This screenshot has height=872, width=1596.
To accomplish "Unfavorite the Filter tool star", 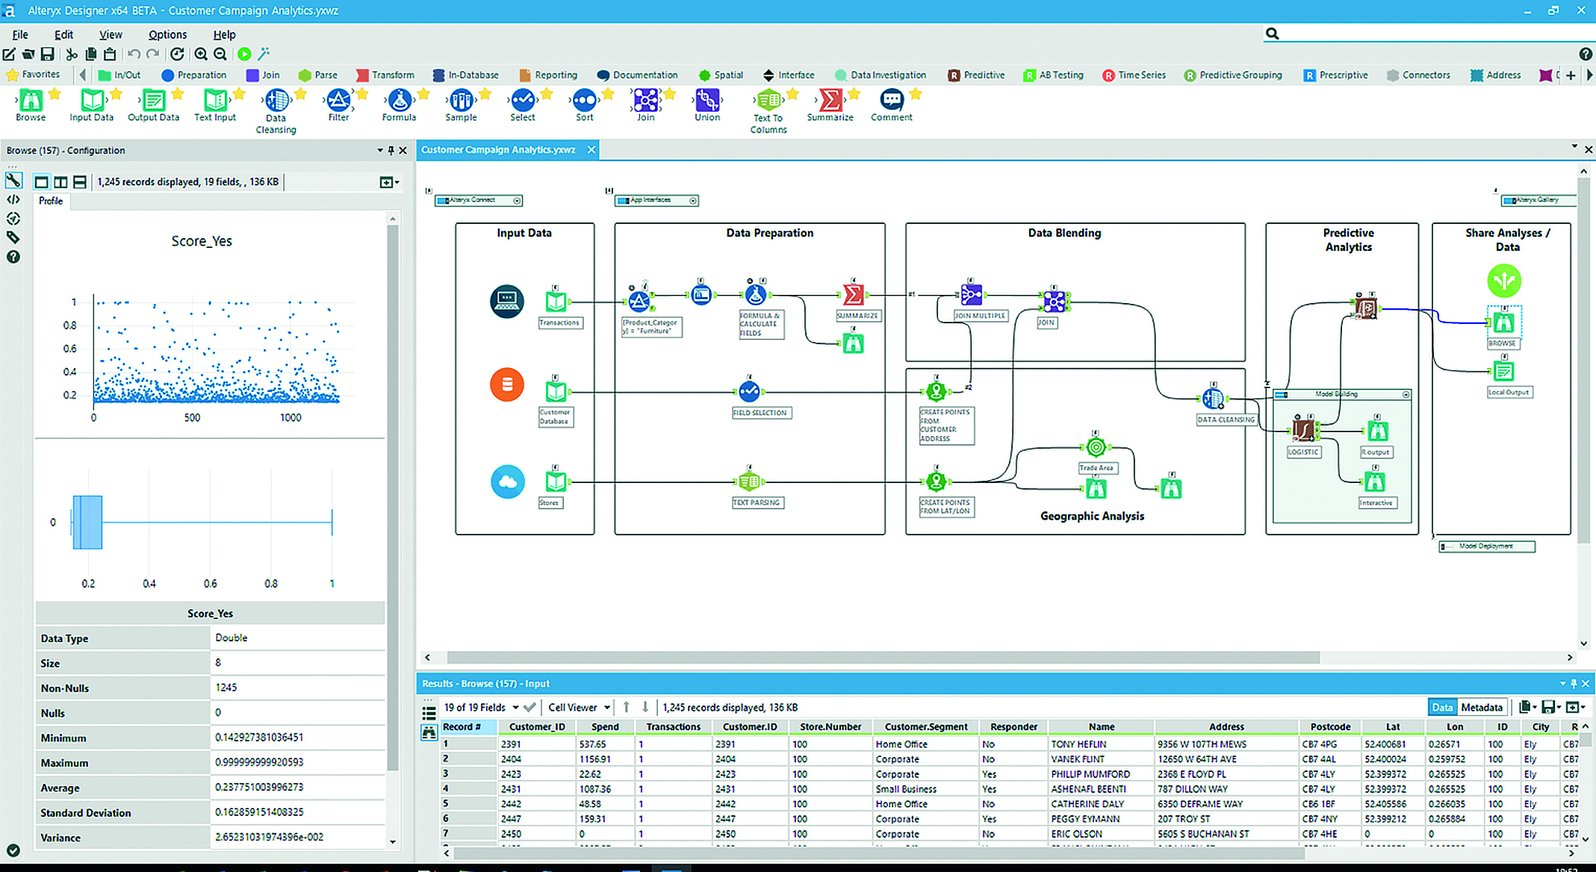I will [x=362, y=94].
